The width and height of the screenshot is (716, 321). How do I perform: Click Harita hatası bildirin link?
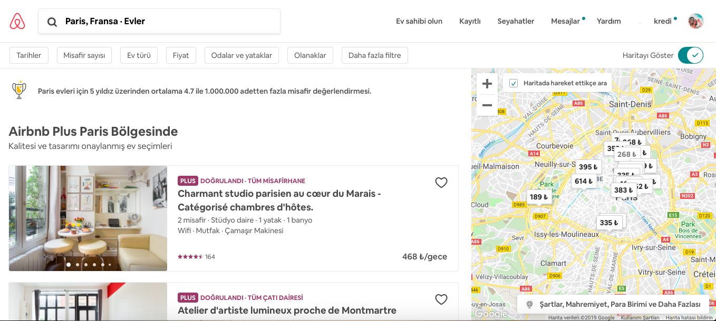(x=689, y=317)
